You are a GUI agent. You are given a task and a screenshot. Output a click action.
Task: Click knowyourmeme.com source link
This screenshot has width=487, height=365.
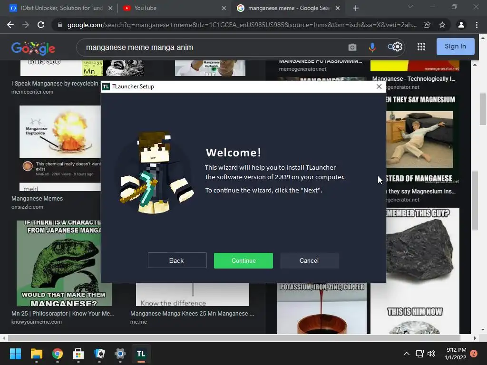click(37, 322)
